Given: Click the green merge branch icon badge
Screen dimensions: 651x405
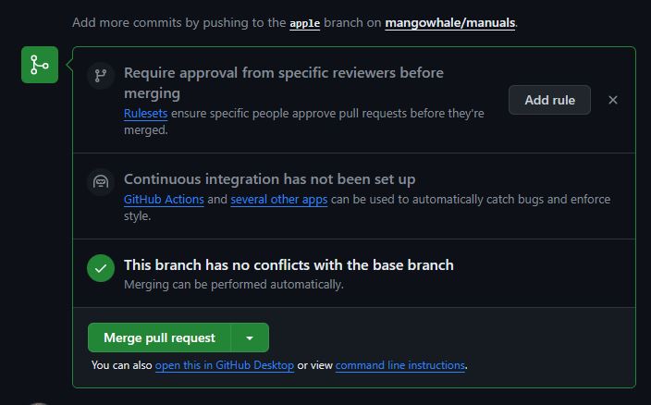Looking at the screenshot, I should tap(40, 65).
